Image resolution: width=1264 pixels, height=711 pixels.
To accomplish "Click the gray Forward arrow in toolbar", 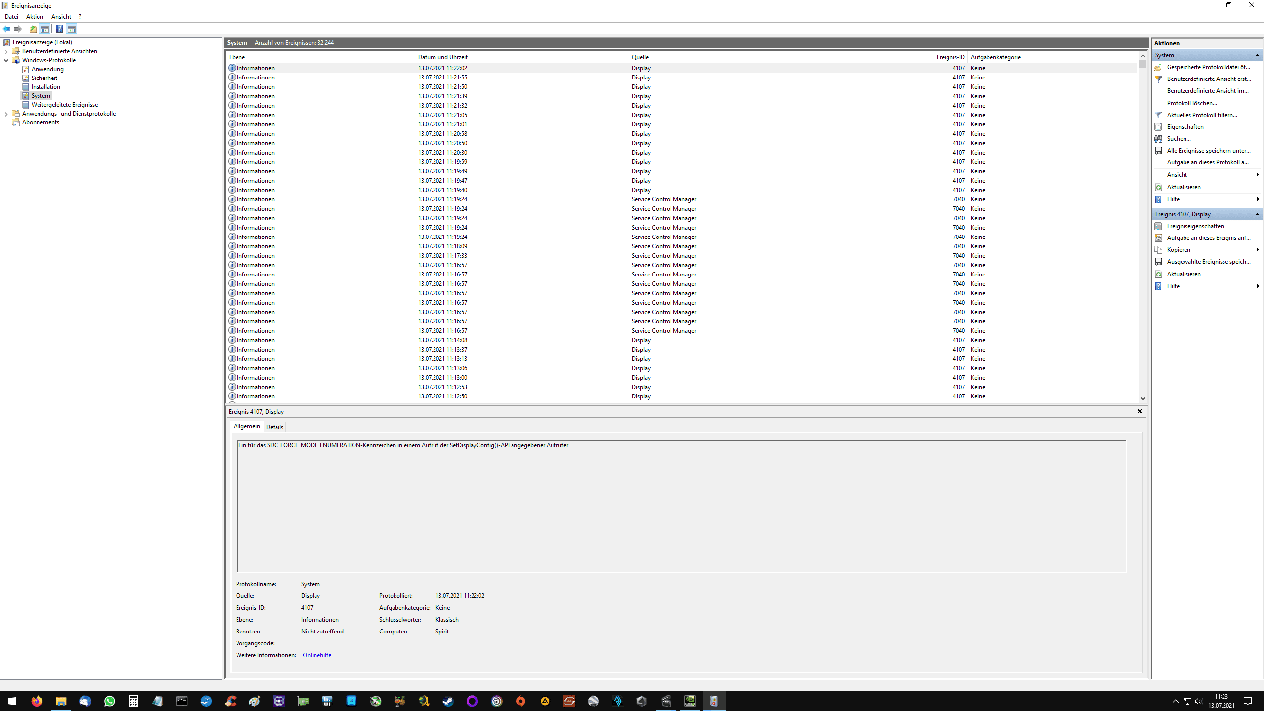I will click(18, 29).
